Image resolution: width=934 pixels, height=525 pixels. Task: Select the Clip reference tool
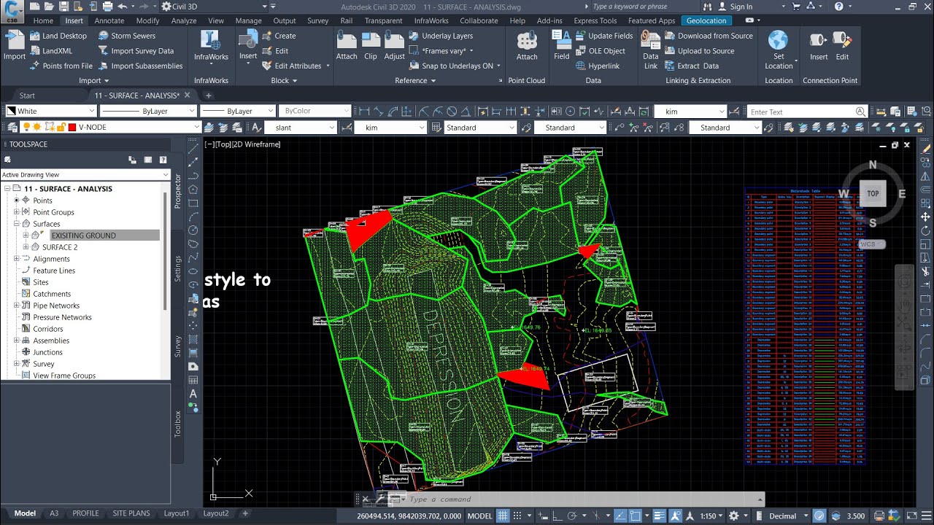371,45
